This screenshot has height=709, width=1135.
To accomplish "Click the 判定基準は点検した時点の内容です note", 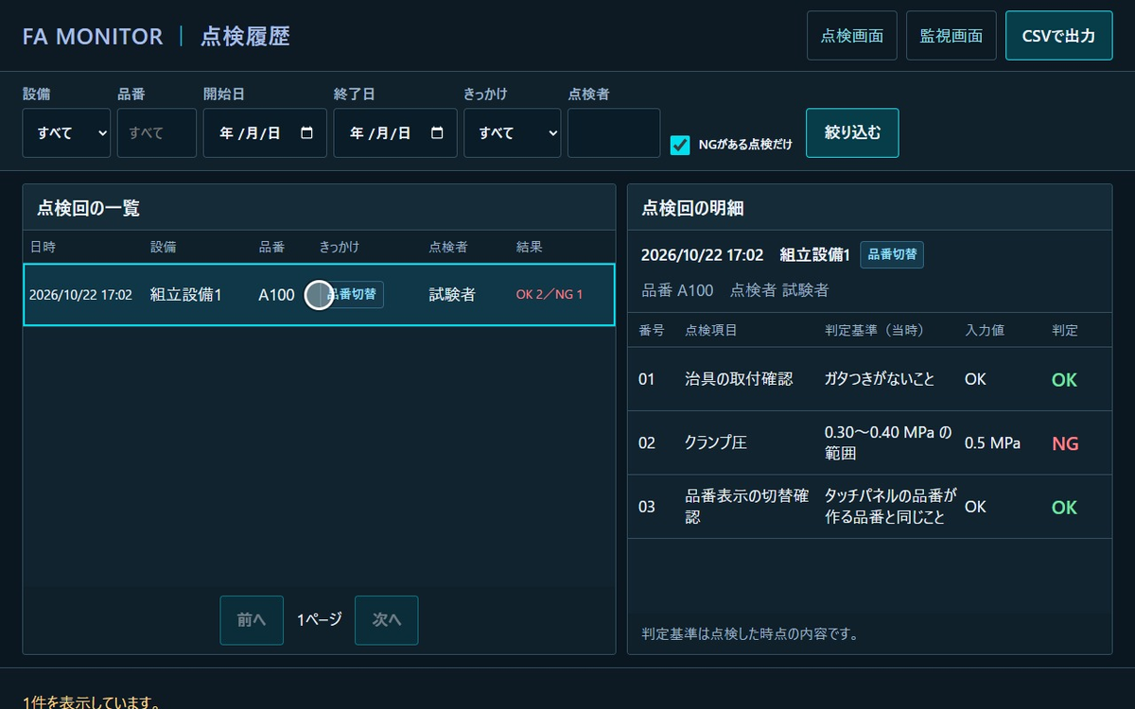I will click(x=750, y=633).
